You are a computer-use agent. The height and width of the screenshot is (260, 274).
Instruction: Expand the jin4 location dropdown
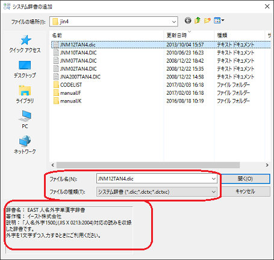pyautogui.click(x=174, y=22)
